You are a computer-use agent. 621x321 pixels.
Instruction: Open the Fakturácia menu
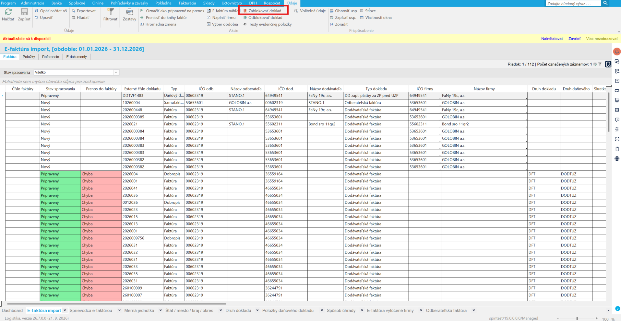pyautogui.click(x=187, y=3)
